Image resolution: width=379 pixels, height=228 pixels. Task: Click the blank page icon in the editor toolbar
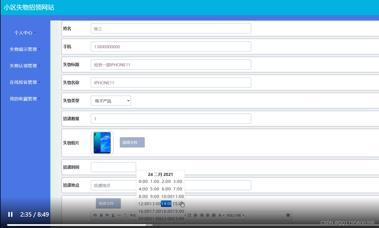tap(125, 215)
